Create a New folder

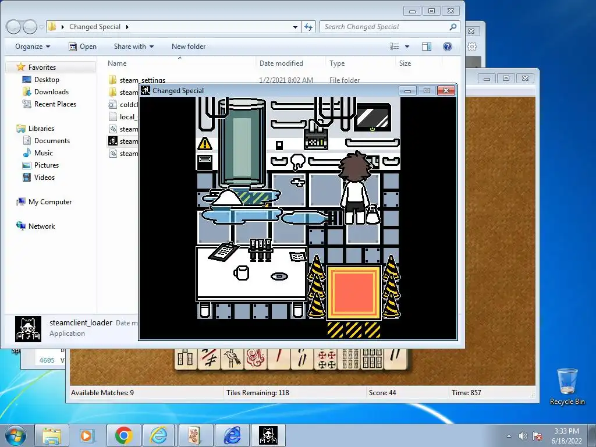click(189, 47)
